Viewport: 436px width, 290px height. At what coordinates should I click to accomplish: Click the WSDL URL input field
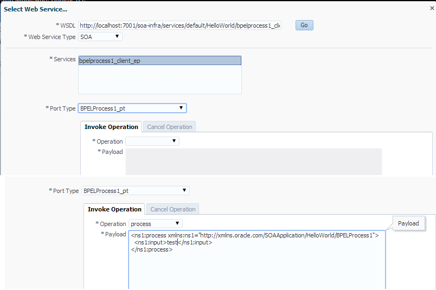[179, 25]
